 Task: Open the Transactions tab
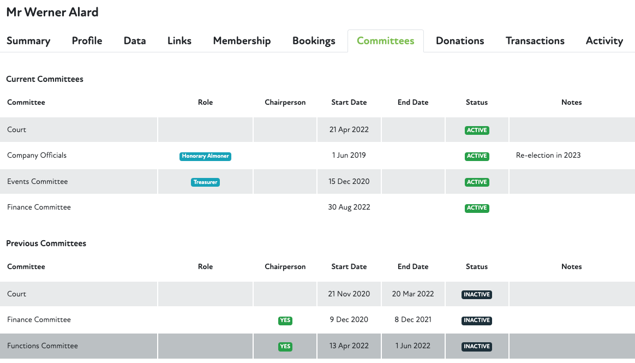(x=535, y=41)
